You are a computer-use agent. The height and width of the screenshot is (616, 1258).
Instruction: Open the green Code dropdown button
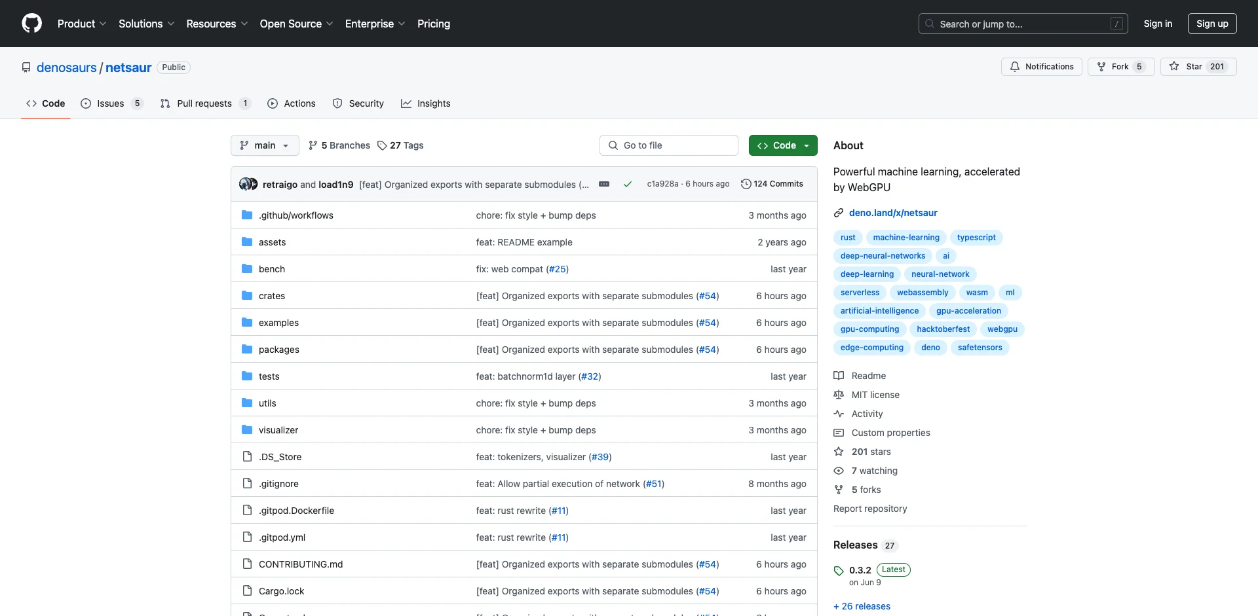[x=783, y=145]
